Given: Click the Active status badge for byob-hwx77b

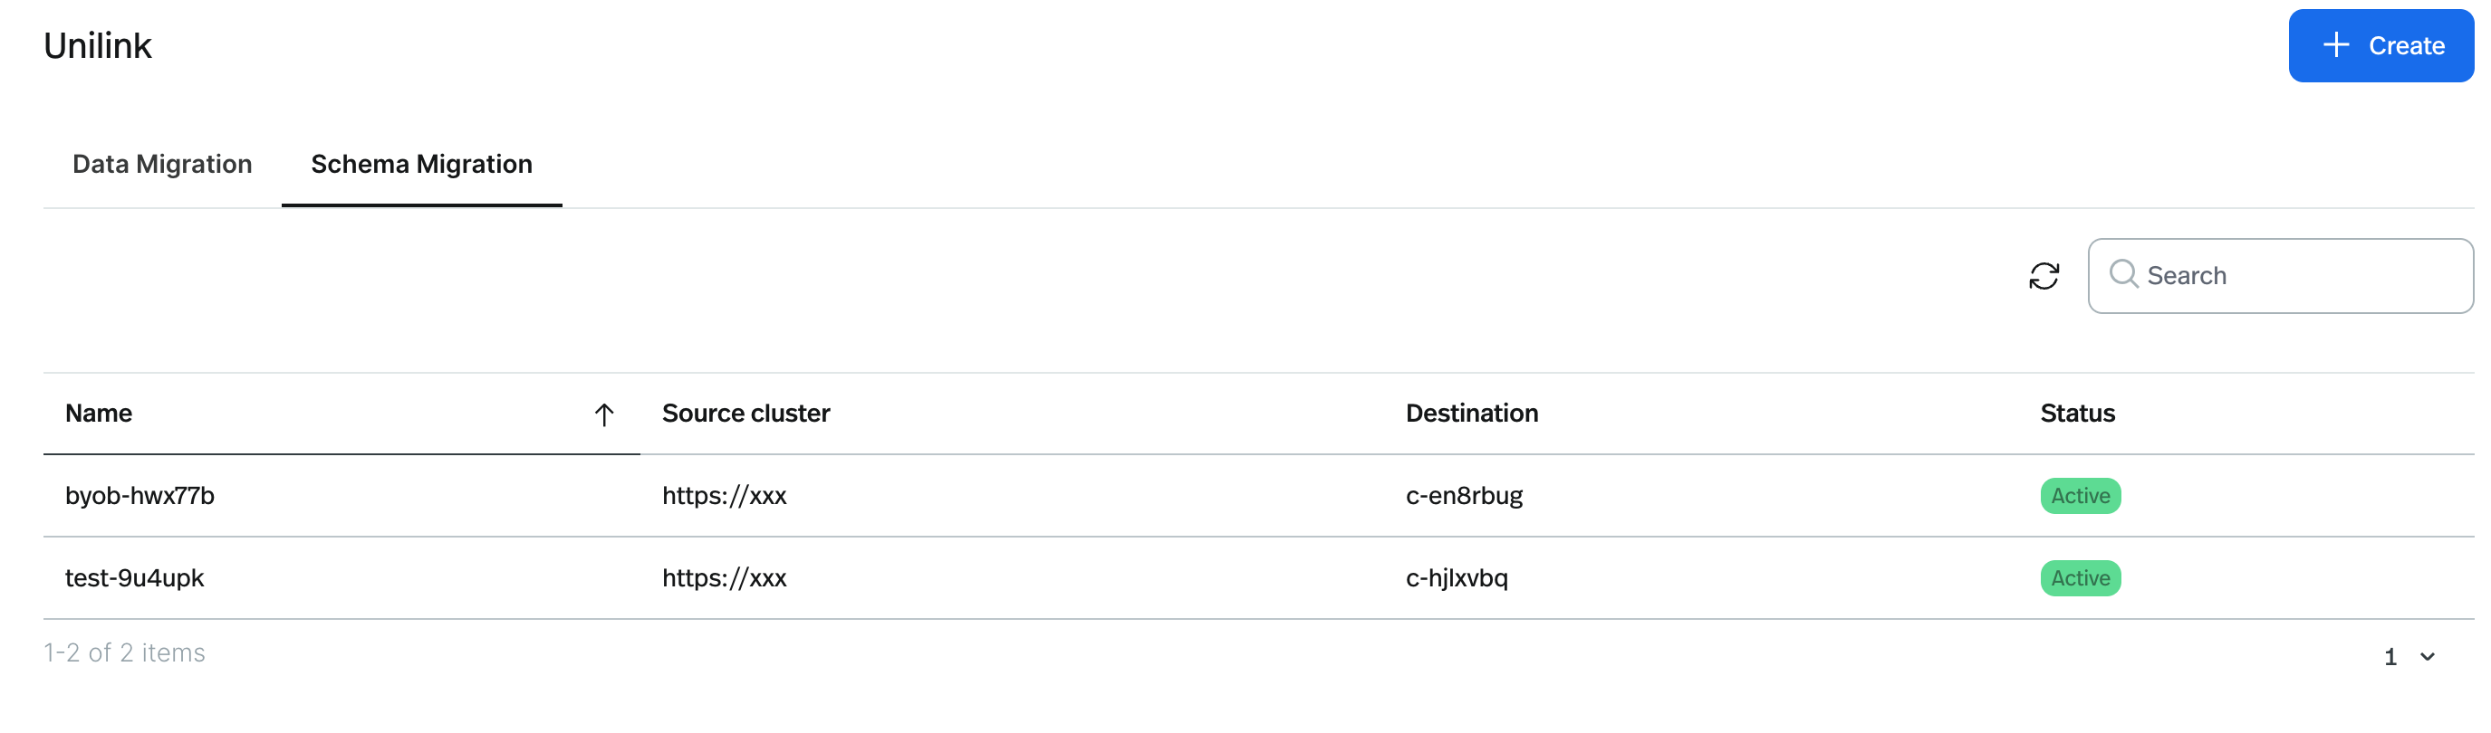Looking at the screenshot, I should (2080, 495).
